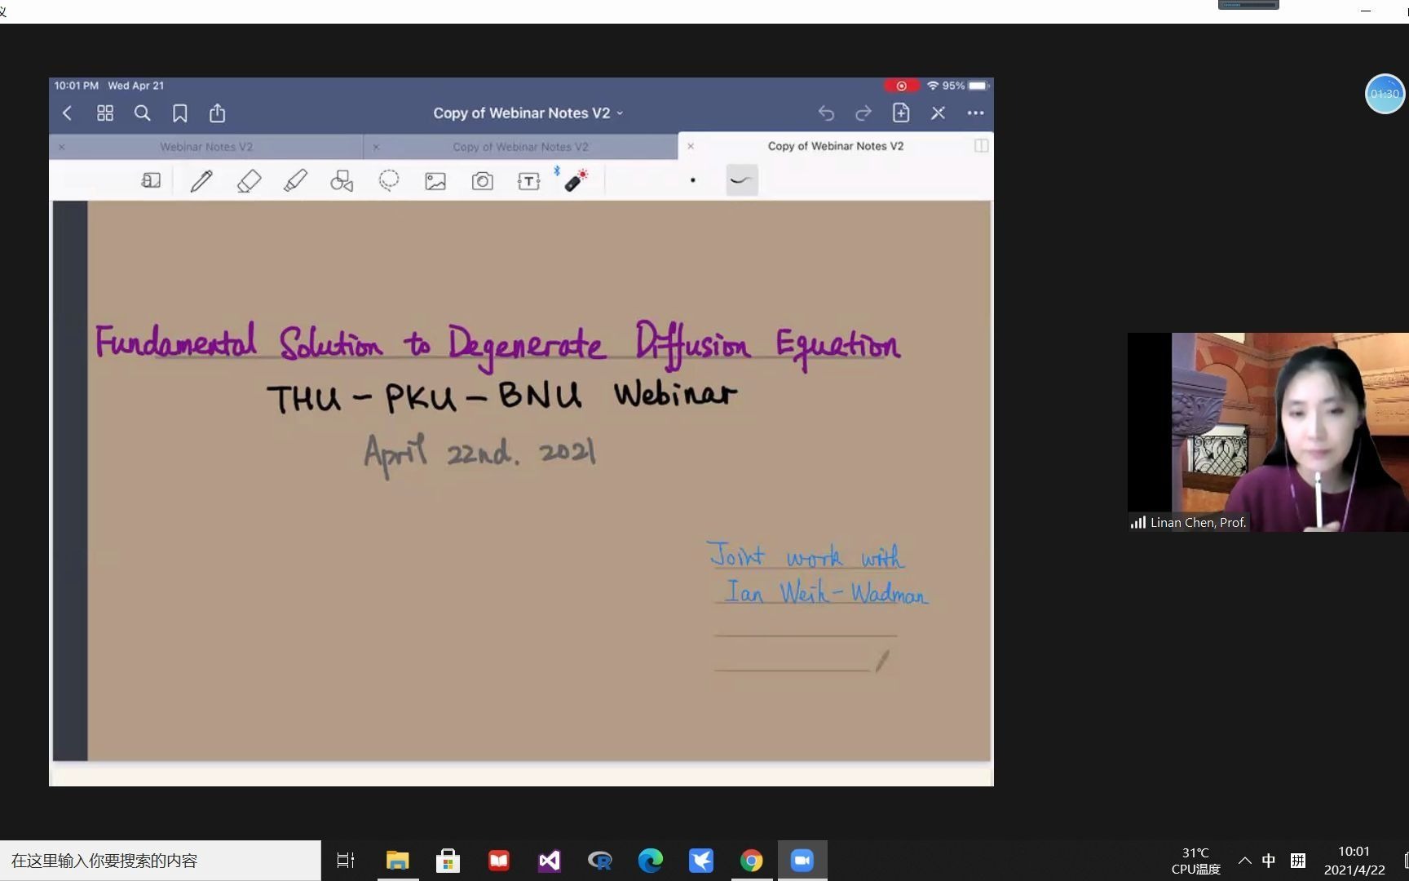Expand hidden icons in system tray
Image resolution: width=1409 pixels, height=881 pixels.
tap(1245, 860)
